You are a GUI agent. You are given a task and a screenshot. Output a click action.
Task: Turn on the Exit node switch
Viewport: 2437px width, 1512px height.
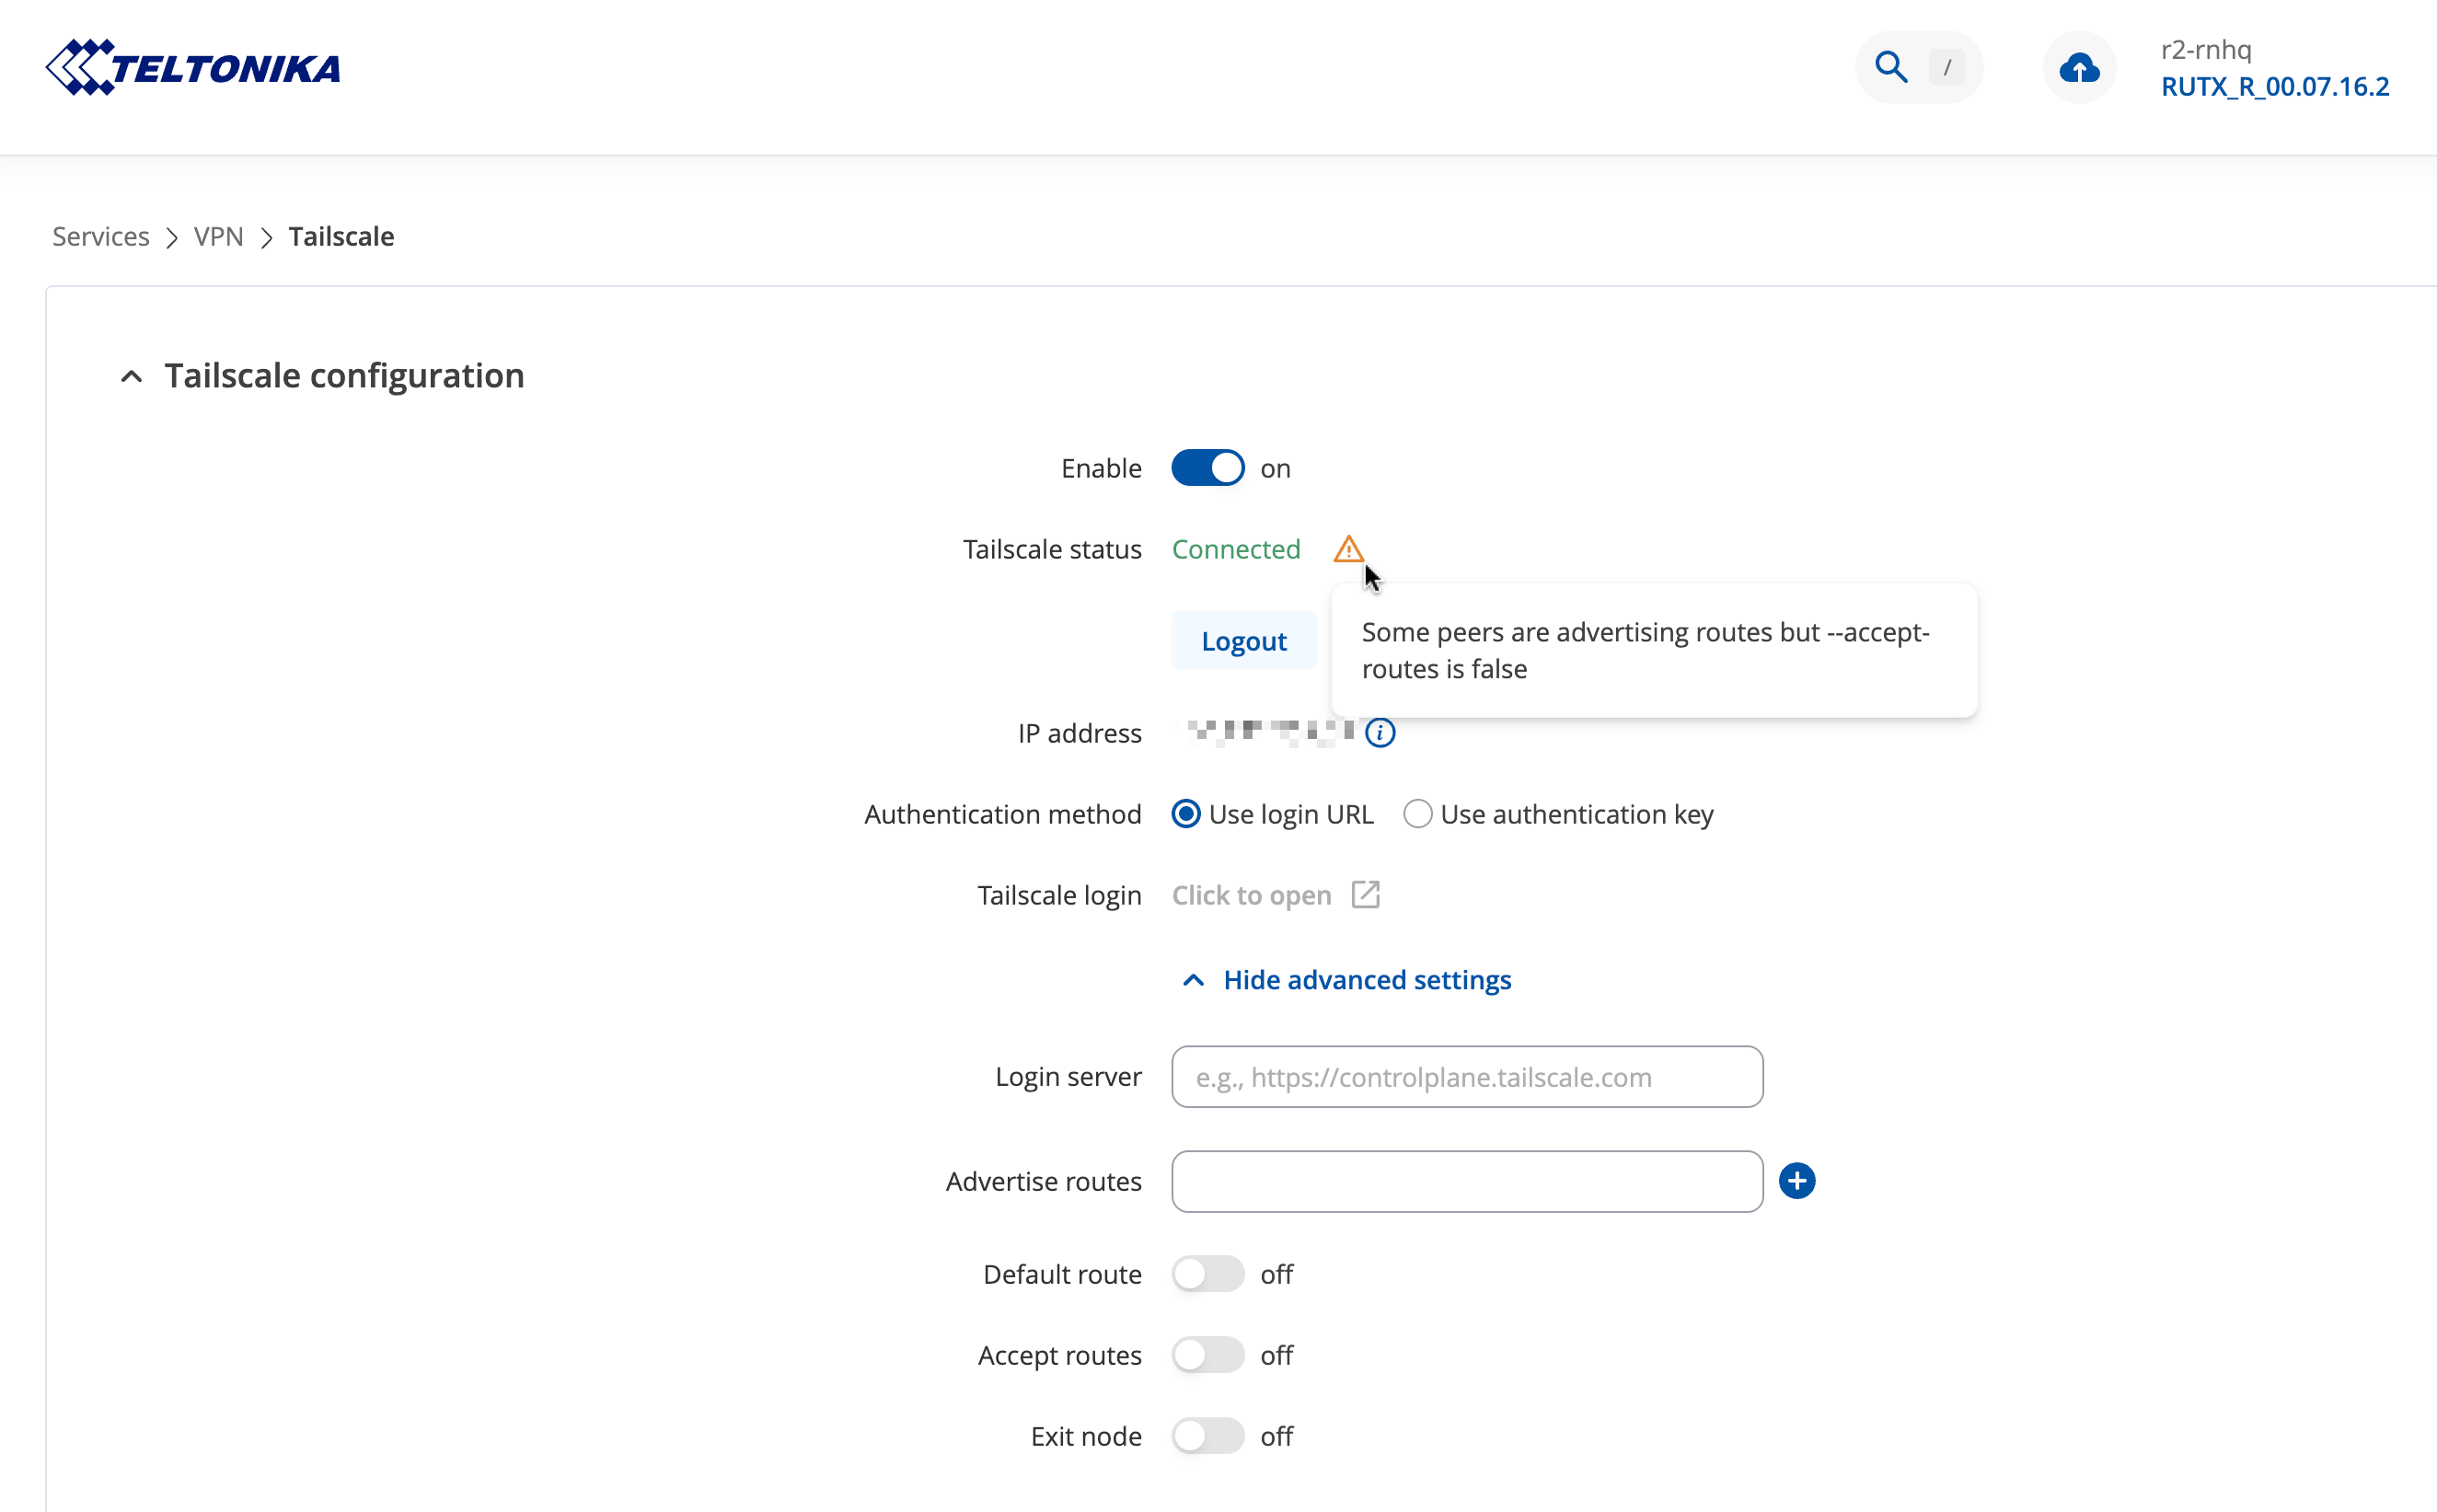click(x=1207, y=1436)
